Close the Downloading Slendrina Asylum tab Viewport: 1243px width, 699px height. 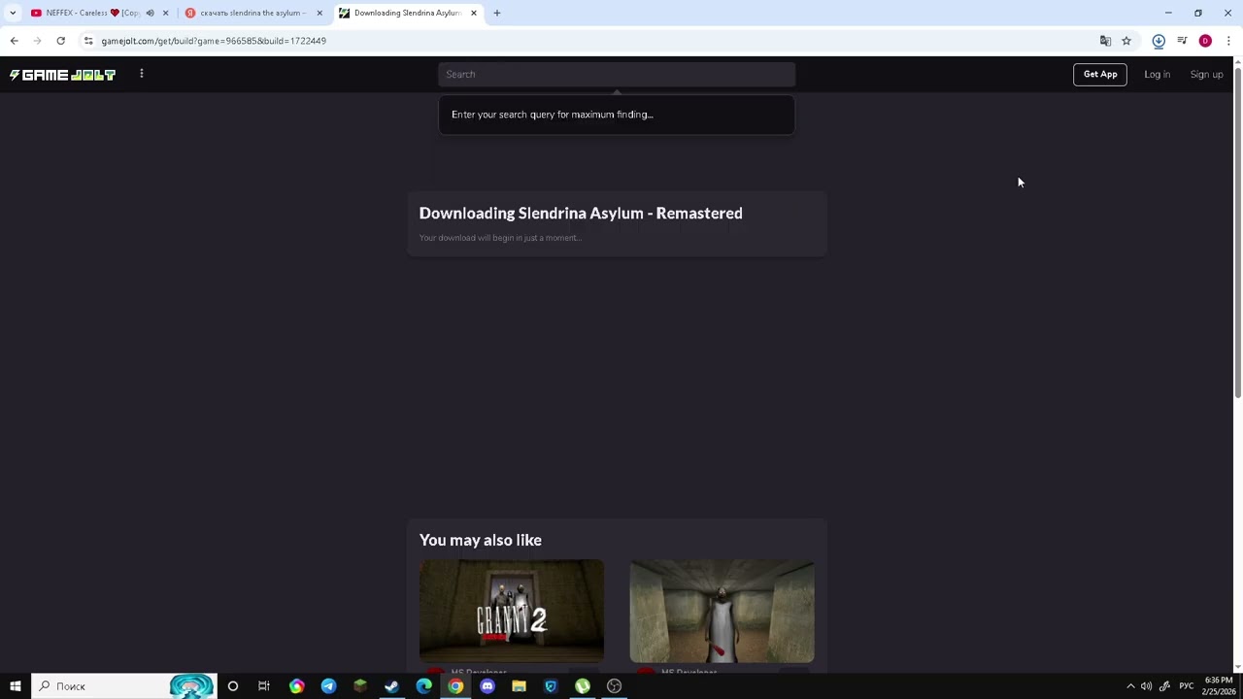pyautogui.click(x=474, y=13)
